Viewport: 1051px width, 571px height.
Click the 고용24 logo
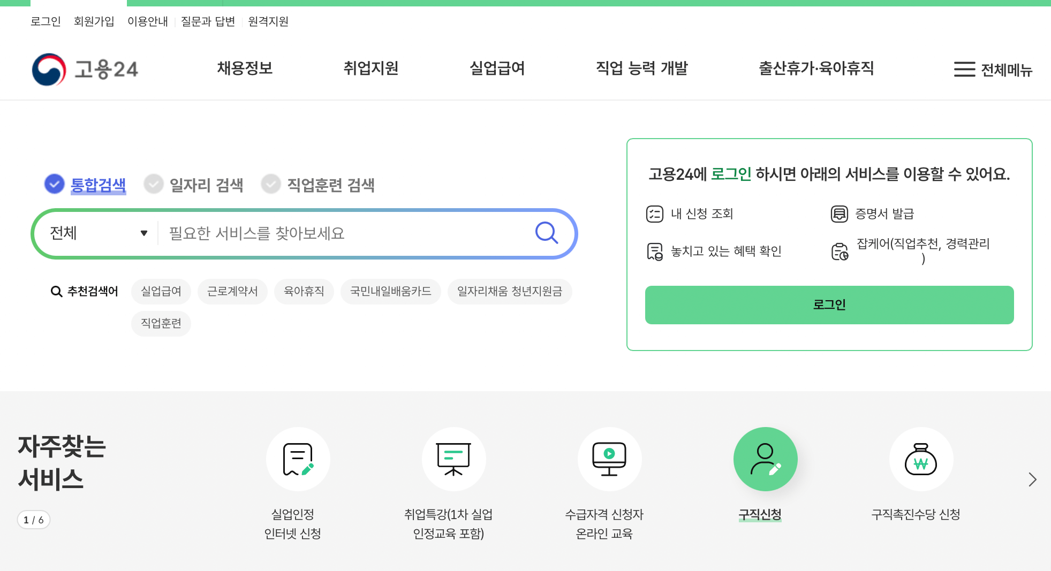click(86, 68)
